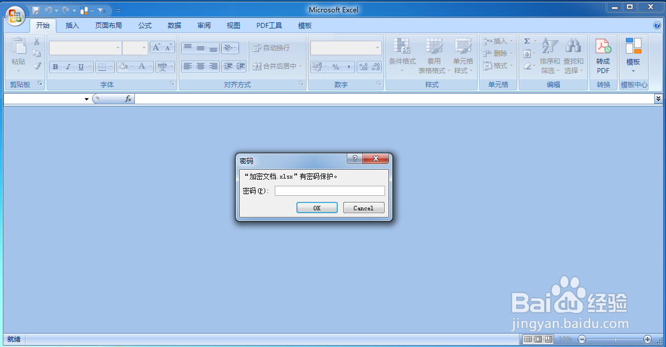This screenshot has width=666, height=347.
Task: Click the Paste clipboard icon
Action: tap(18, 46)
